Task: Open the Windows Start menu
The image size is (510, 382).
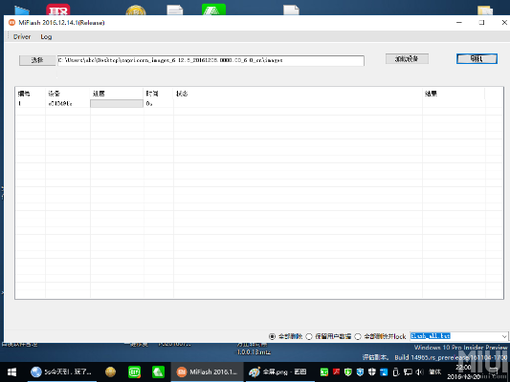Action: tap(11, 371)
